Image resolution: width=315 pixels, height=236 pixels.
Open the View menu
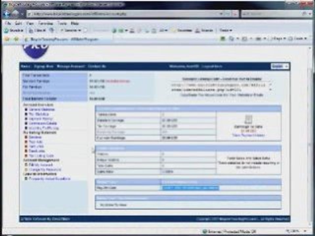(30, 23)
